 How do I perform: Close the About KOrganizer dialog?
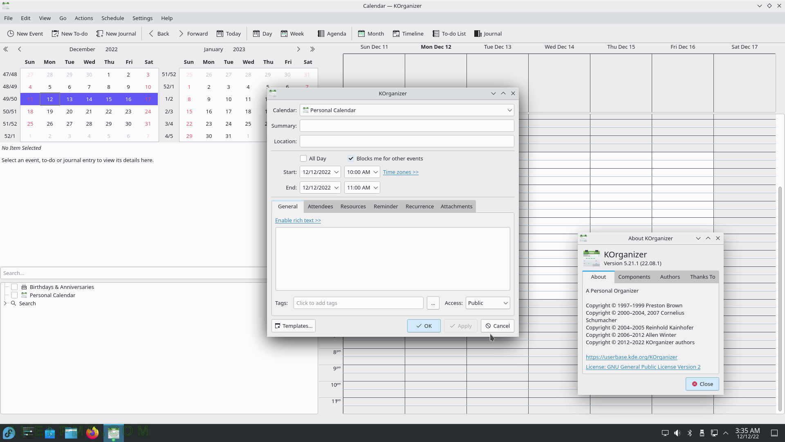click(x=702, y=384)
